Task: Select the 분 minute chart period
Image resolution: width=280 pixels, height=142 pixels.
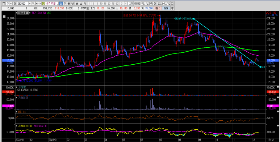Action: pyautogui.click(x=77, y=4)
